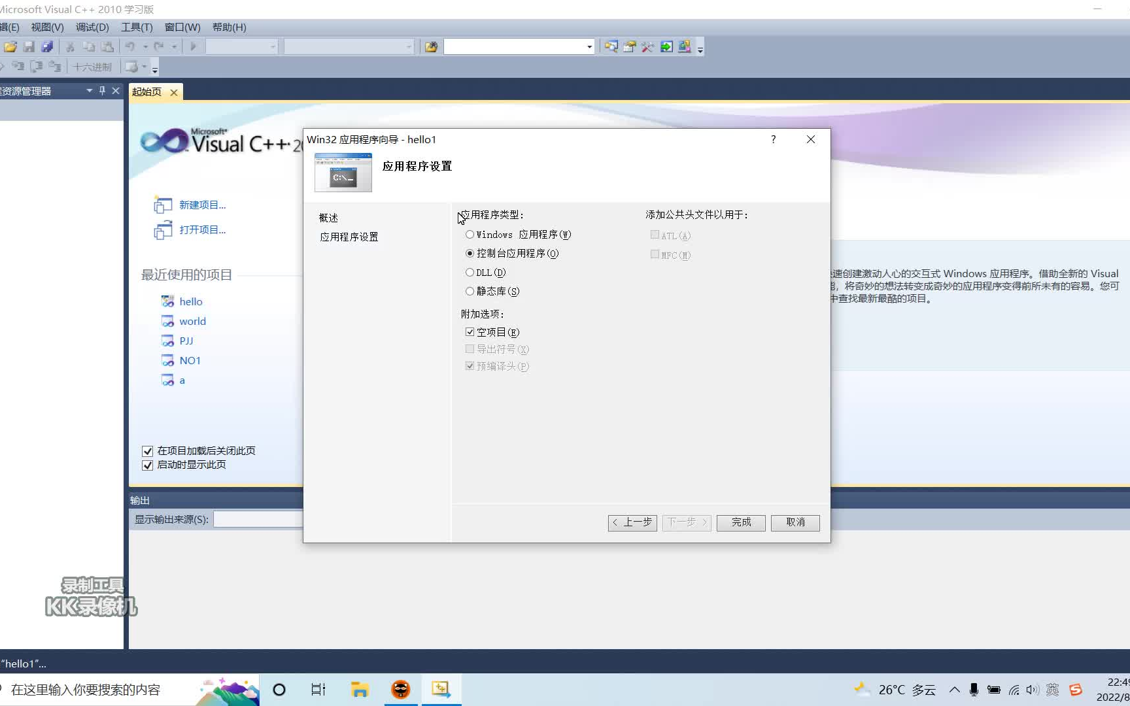The image size is (1130, 706).
Task: Click the Cut toolbar icon
Action: (x=70, y=47)
